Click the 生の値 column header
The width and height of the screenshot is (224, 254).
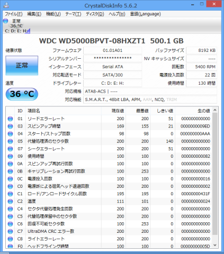194,111
